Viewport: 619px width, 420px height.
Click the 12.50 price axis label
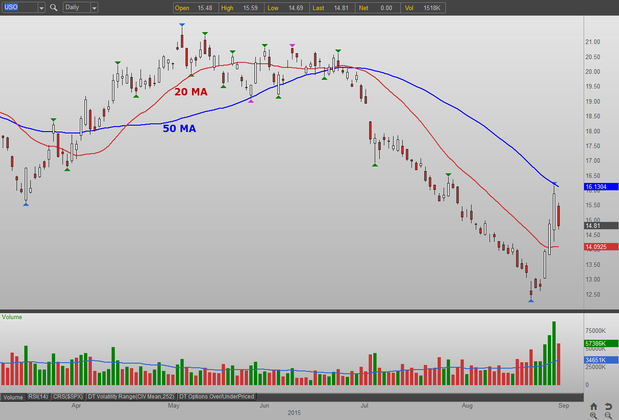(592, 294)
